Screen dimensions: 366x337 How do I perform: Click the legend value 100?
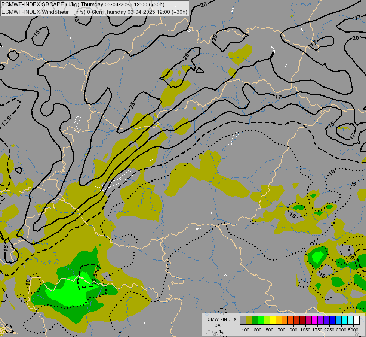click(246, 330)
